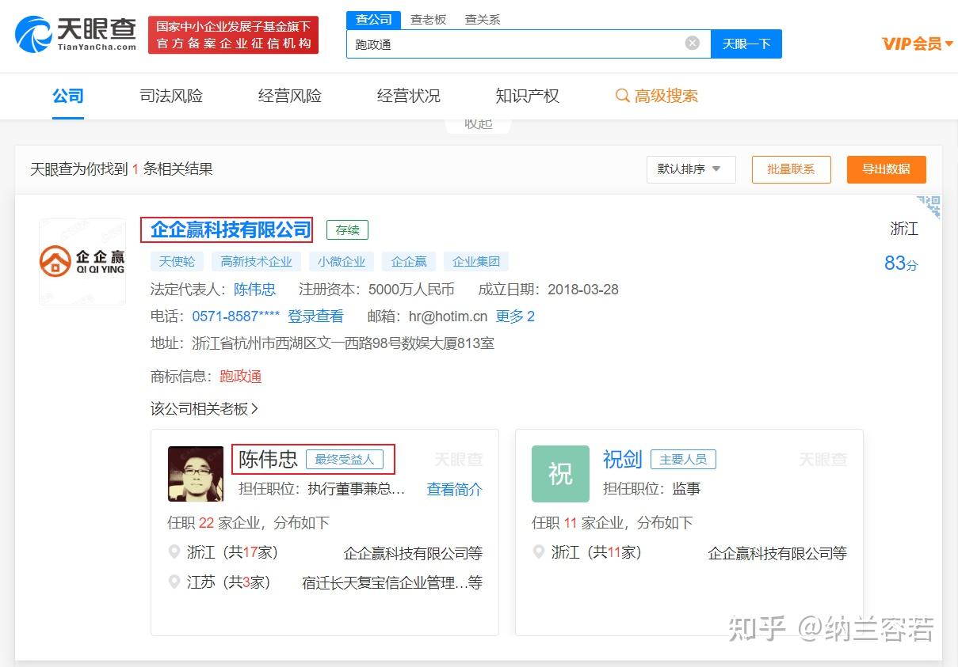Click the location pin beside 江苏 (共3家)

174,583
